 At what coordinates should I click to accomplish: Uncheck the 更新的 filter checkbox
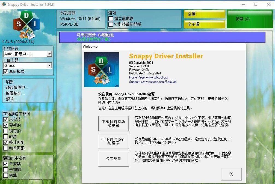coord(6,125)
